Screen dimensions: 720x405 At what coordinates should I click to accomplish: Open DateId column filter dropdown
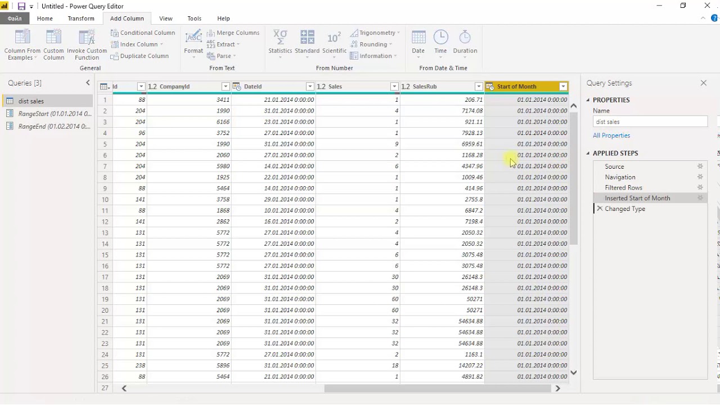pyautogui.click(x=310, y=87)
